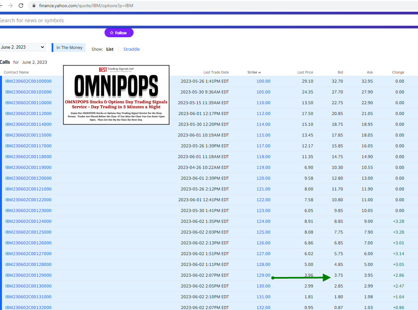Viewport: 418px width, 310px height.
Task: Click the change value +3.14
Action: pyautogui.click(x=399, y=254)
